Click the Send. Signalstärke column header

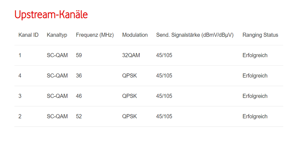[x=195, y=35]
